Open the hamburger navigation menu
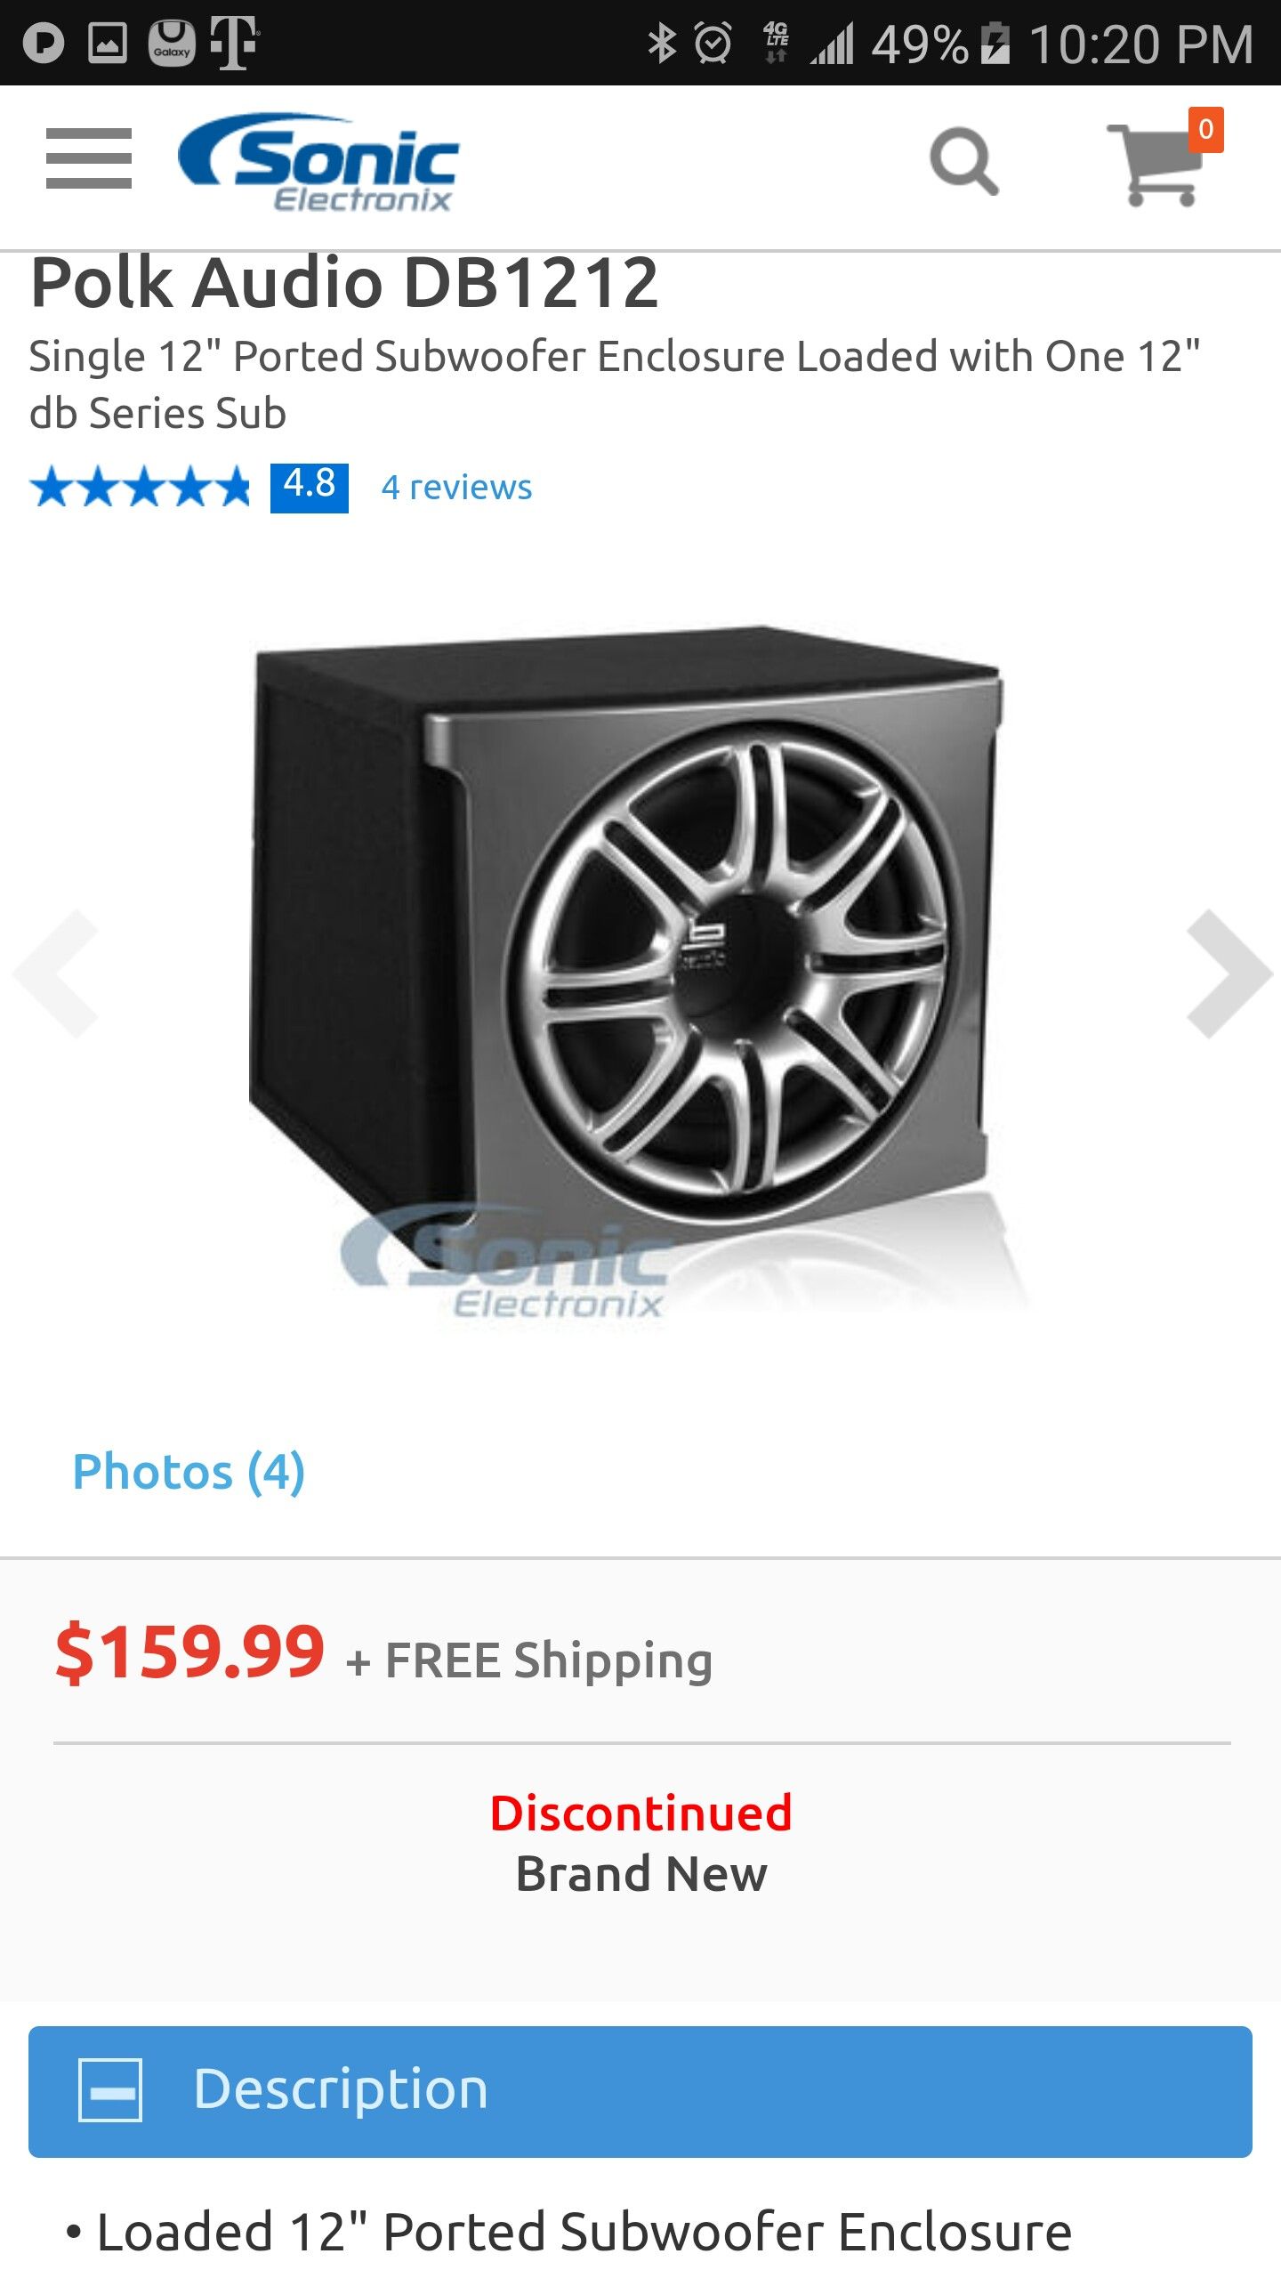The width and height of the screenshot is (1281, 2278). [89, 158]
